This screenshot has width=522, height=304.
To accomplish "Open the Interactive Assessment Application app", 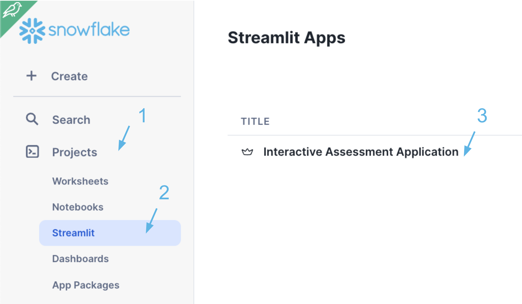I will [x=361, y=152].
